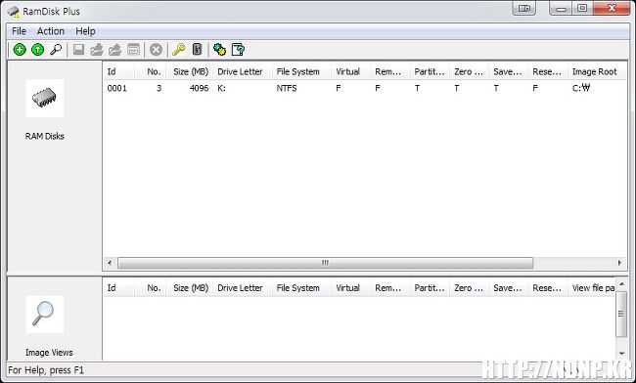Click RAM Disks Size (MB) column header
This screenshot has width=636, height=383.
[x=189, y=71]
